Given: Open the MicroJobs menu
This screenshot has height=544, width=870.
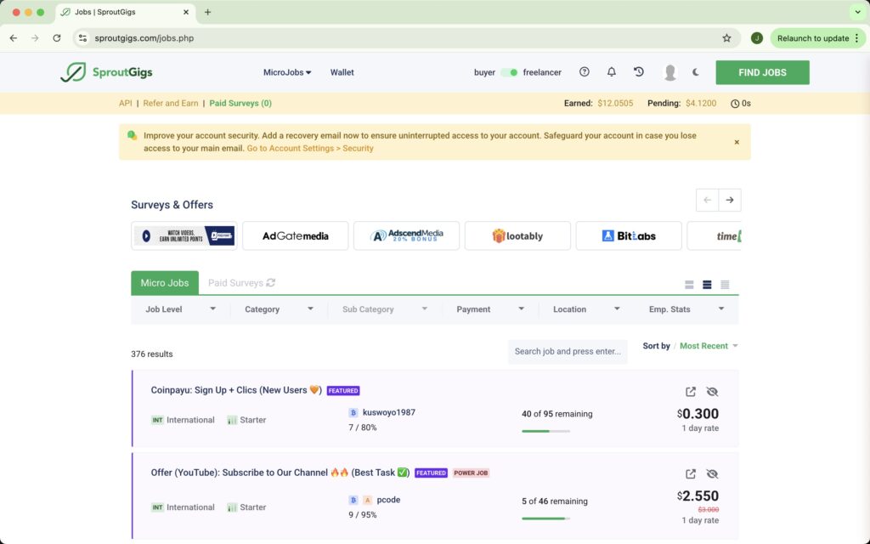Looking at the screenshot, I should [x=287, y=72].
